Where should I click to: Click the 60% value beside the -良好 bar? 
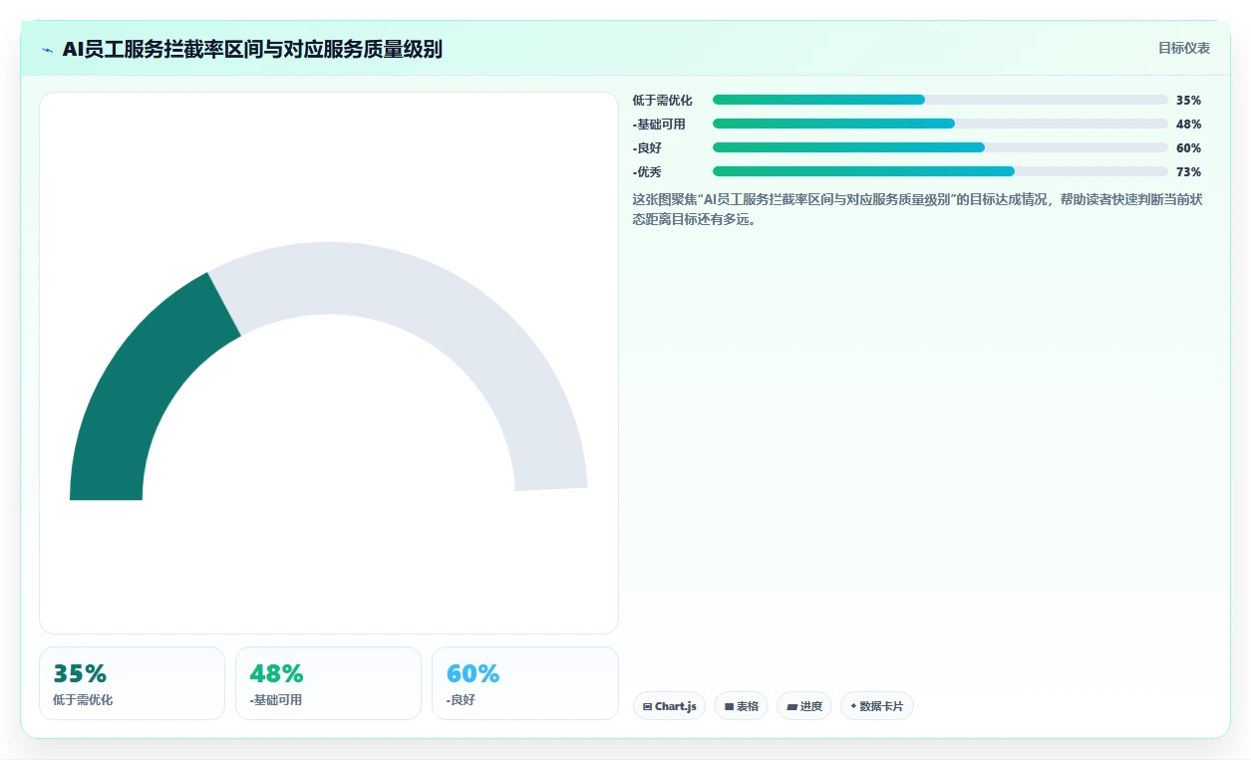[1188, 148]
